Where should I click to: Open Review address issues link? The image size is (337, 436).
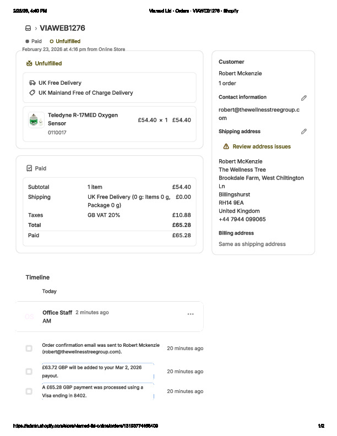(x=262, y=147)
